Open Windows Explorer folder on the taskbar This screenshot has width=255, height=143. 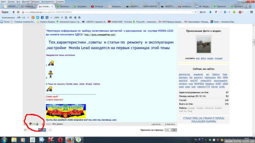(14, 140)
